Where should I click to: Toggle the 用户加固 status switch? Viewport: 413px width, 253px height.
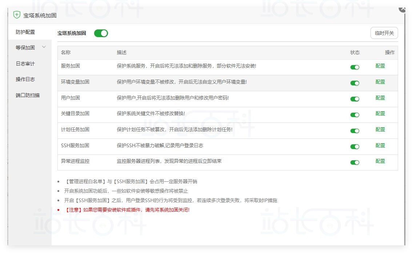(x=354, y=99)
